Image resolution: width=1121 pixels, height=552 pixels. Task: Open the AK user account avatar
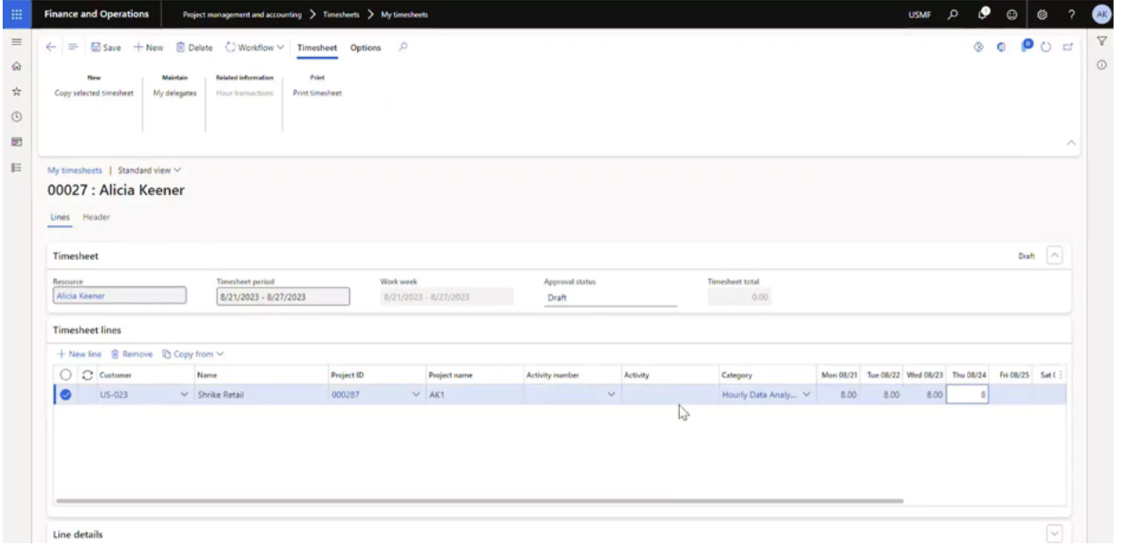coord(1101,14)
